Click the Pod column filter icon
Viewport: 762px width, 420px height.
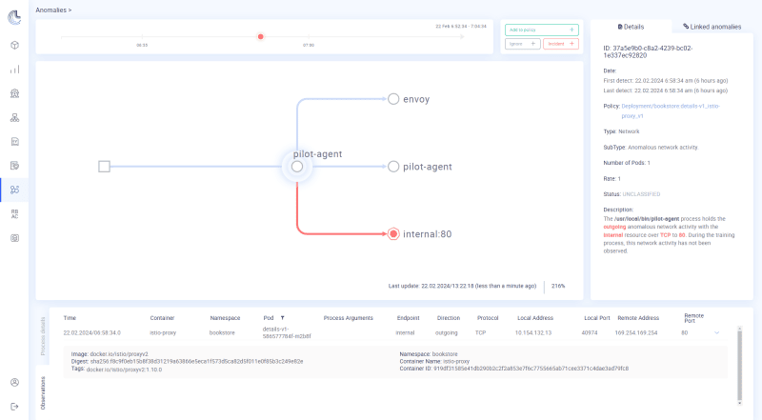pos(282,317)
